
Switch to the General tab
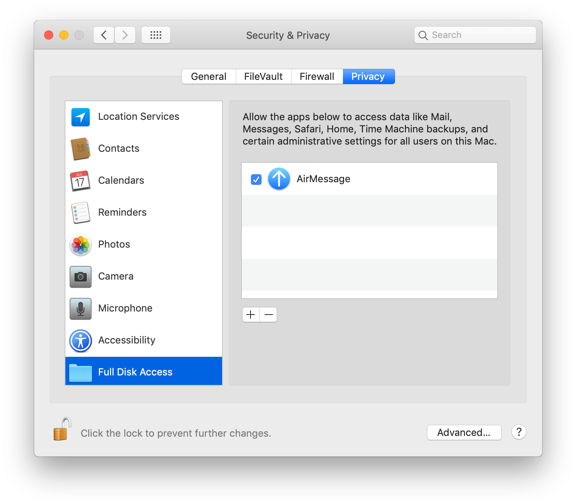[209, 76]
